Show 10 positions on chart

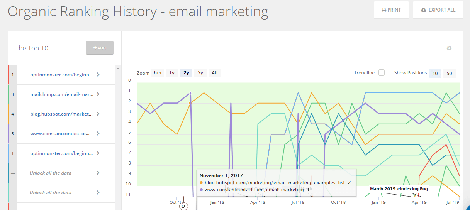pyautogui.click(x=435, y=73)
